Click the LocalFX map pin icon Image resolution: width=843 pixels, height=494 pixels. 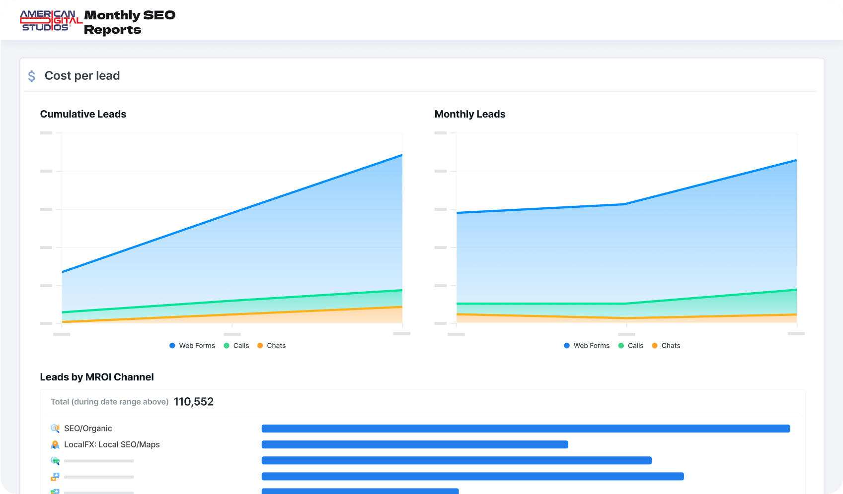55,445
